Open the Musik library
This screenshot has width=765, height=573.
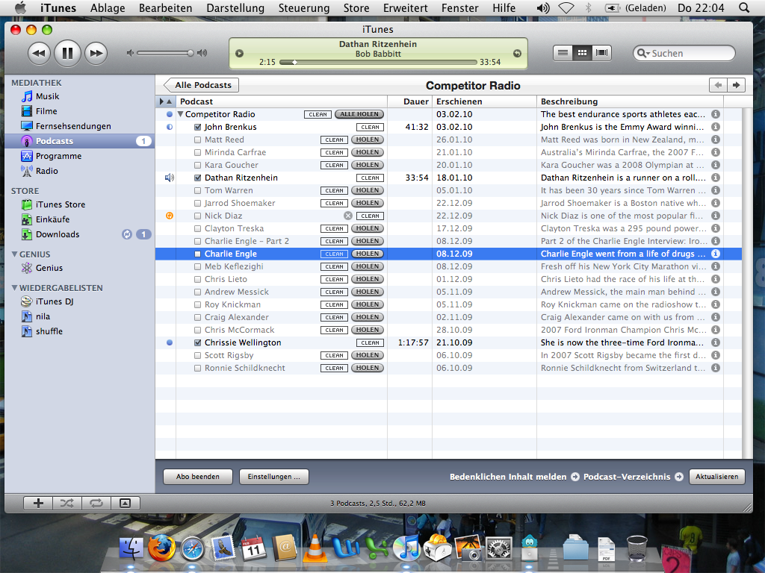tap(47, 96)
